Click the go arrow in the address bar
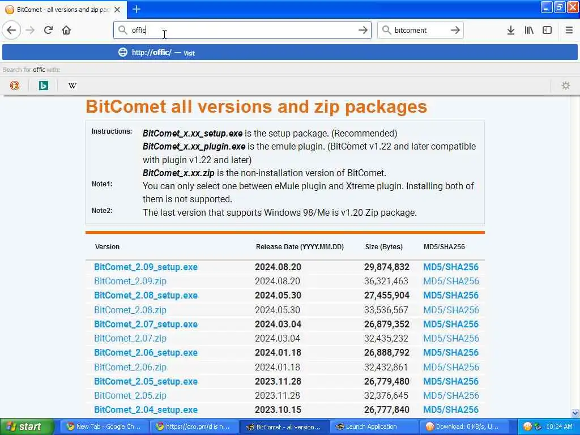 point(363,30)
